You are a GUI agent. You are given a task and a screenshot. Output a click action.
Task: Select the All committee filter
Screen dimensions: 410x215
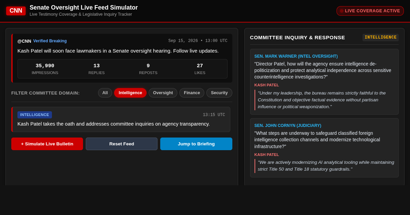pos(105,93)
